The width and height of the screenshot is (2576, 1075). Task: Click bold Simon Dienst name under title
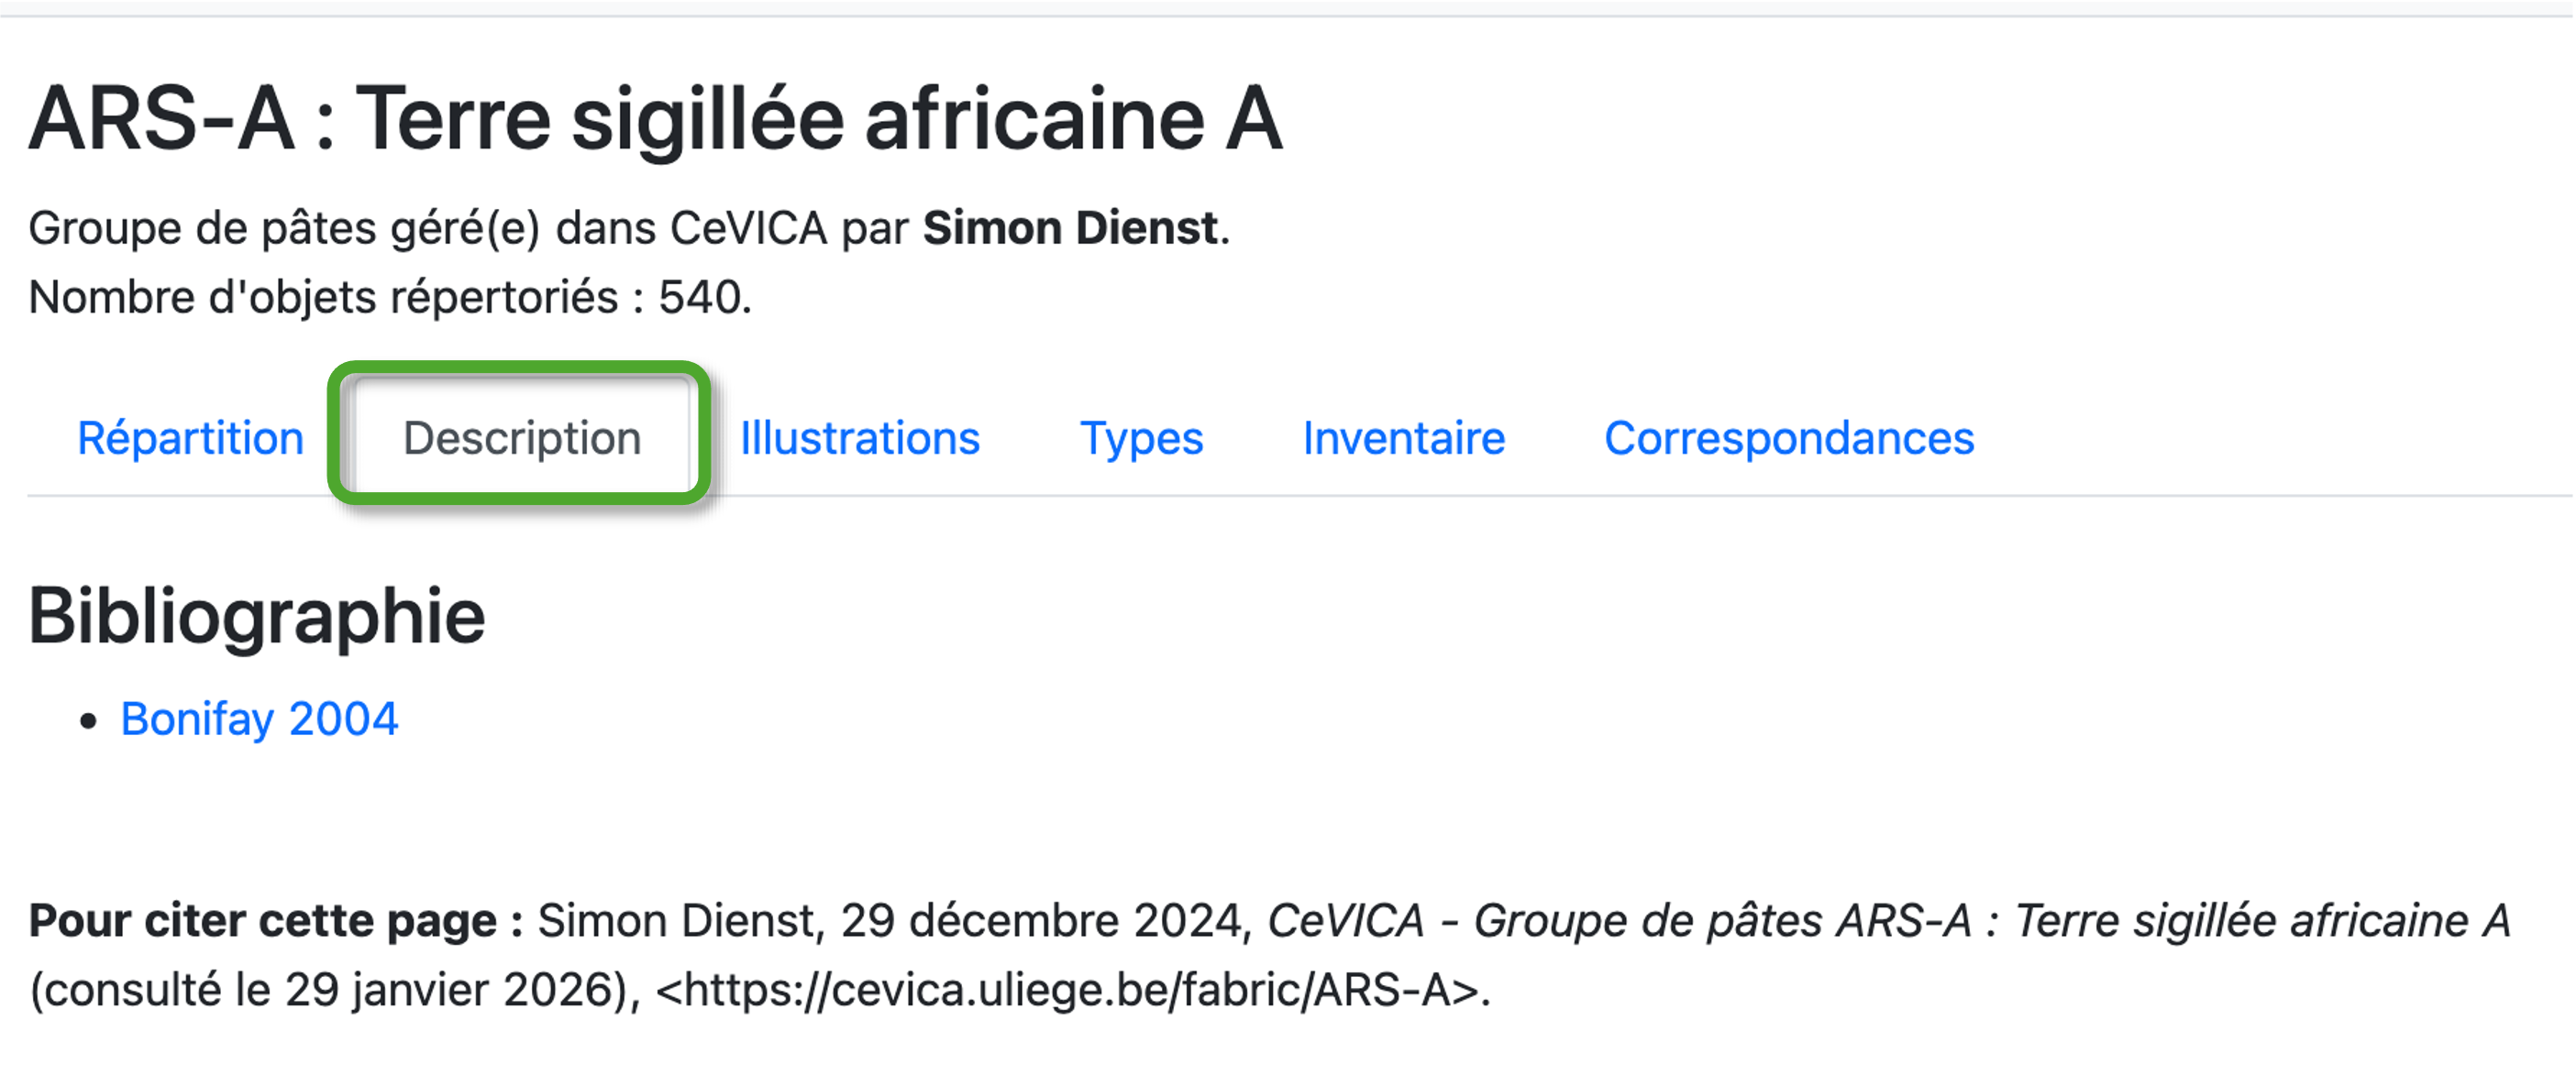[1070, 229]
